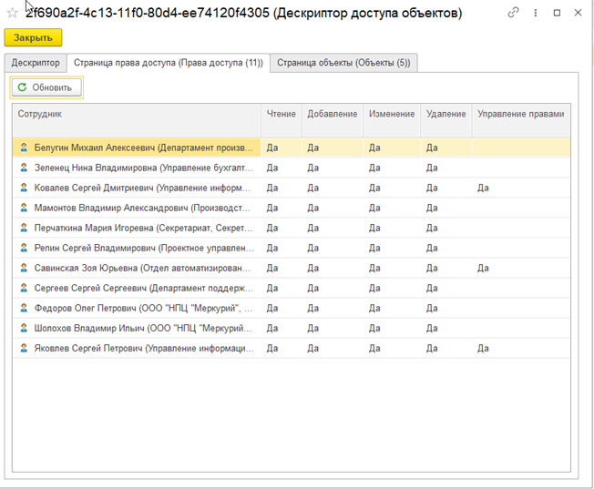This screenshot has width=594, height=489.
Task: Click the Обновить refresh button
Action: pyautogui.click(x=47, y=87)
